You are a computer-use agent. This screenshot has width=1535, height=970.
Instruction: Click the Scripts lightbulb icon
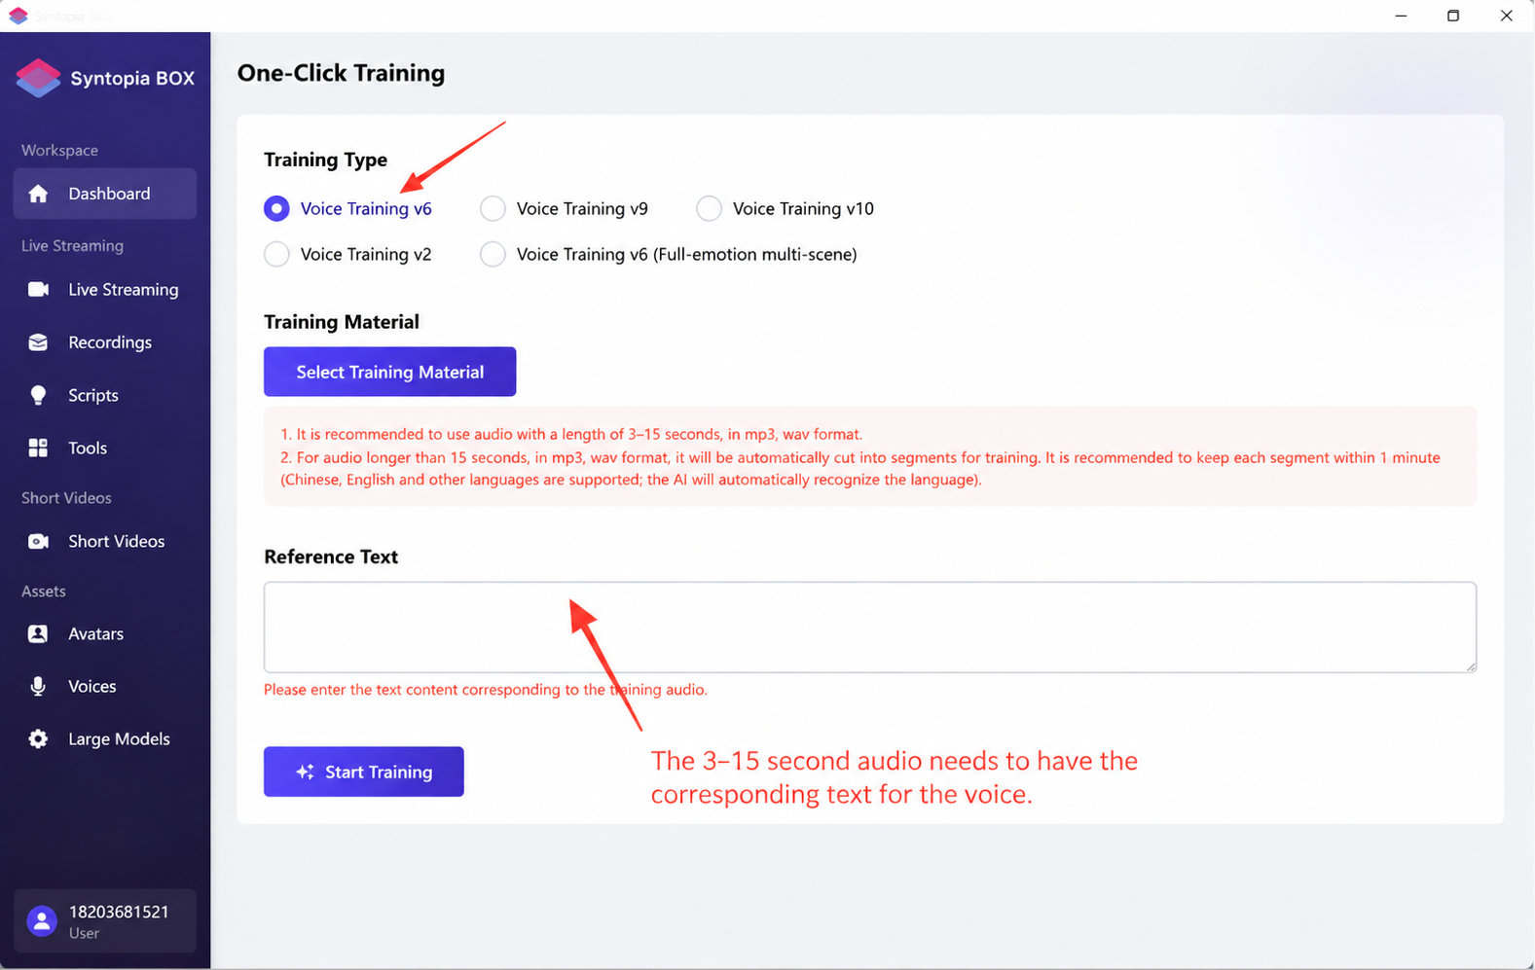tap(38, 395)
